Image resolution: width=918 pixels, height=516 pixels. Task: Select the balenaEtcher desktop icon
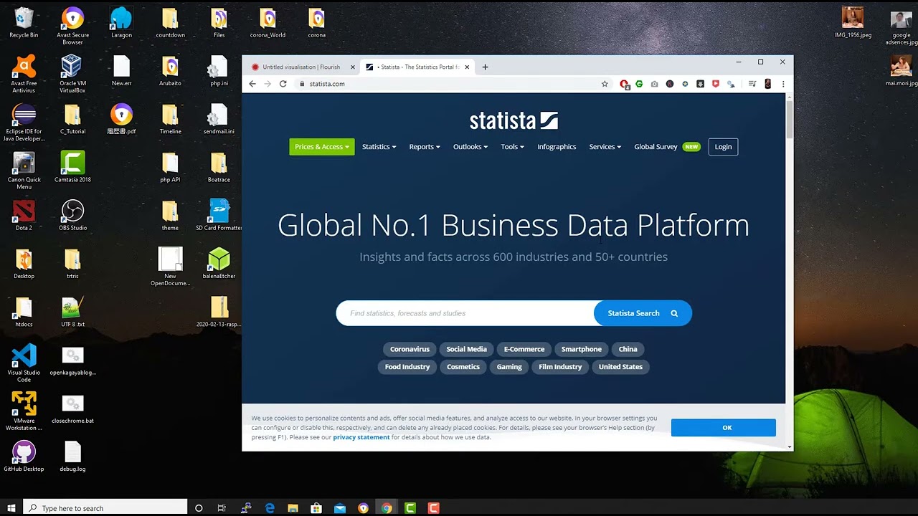coord(219,263)
